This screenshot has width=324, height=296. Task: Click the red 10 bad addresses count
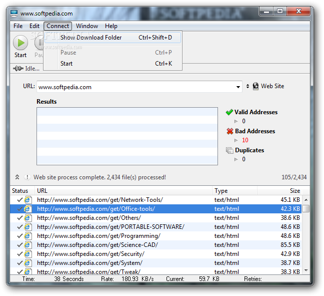[245, 140]
